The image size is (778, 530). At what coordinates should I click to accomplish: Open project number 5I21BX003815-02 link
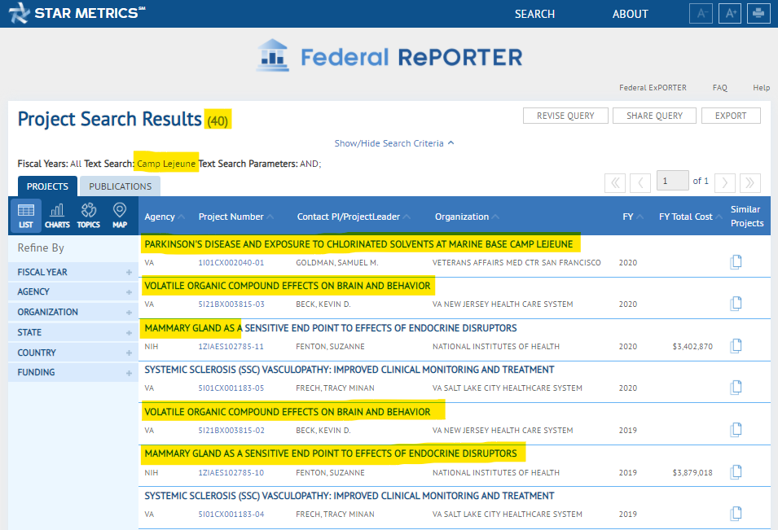(231, 430)
